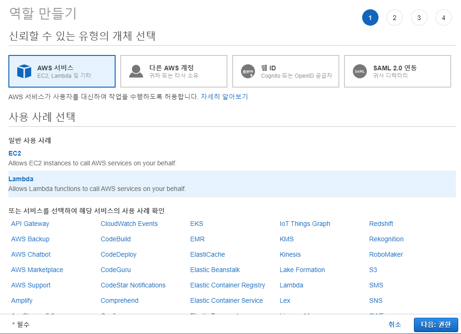Viewport: 461px width, 334px height.
Task: Select CodeGuru service
Action: tap(116, 270)
